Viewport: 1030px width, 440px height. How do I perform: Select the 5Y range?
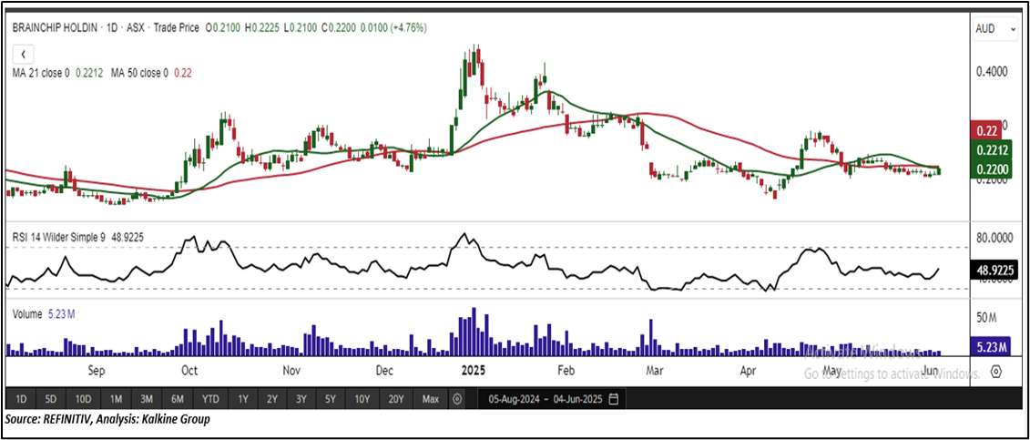[330, 399]
